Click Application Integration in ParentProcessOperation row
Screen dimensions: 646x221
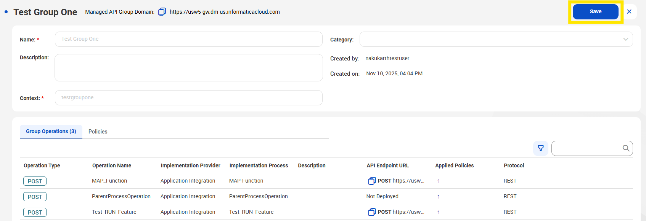pyautogui.click(x=188, y=196)
